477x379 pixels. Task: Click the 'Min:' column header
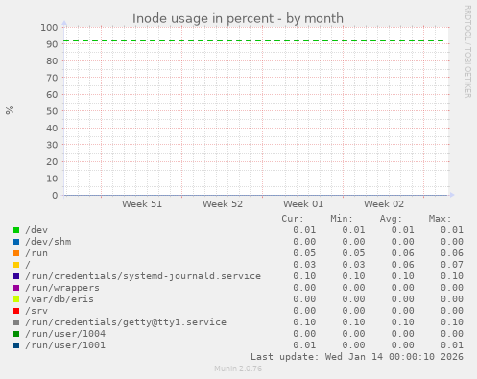click(x=342, y=219)
